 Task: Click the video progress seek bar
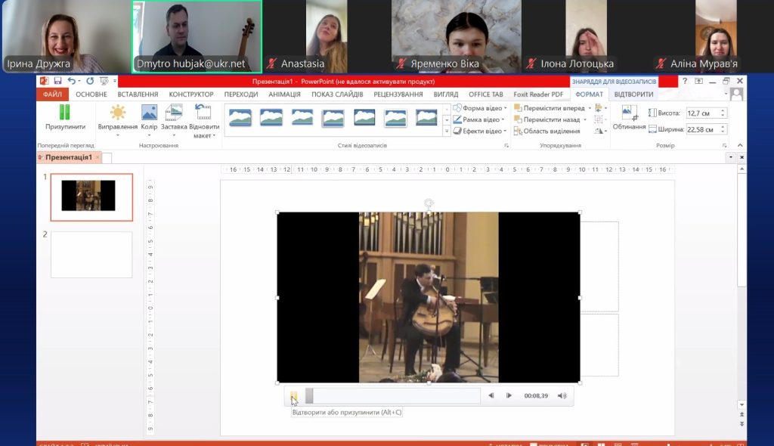click(x=393, y=395)
